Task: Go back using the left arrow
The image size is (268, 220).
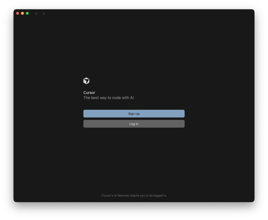Action: [37, 13]
